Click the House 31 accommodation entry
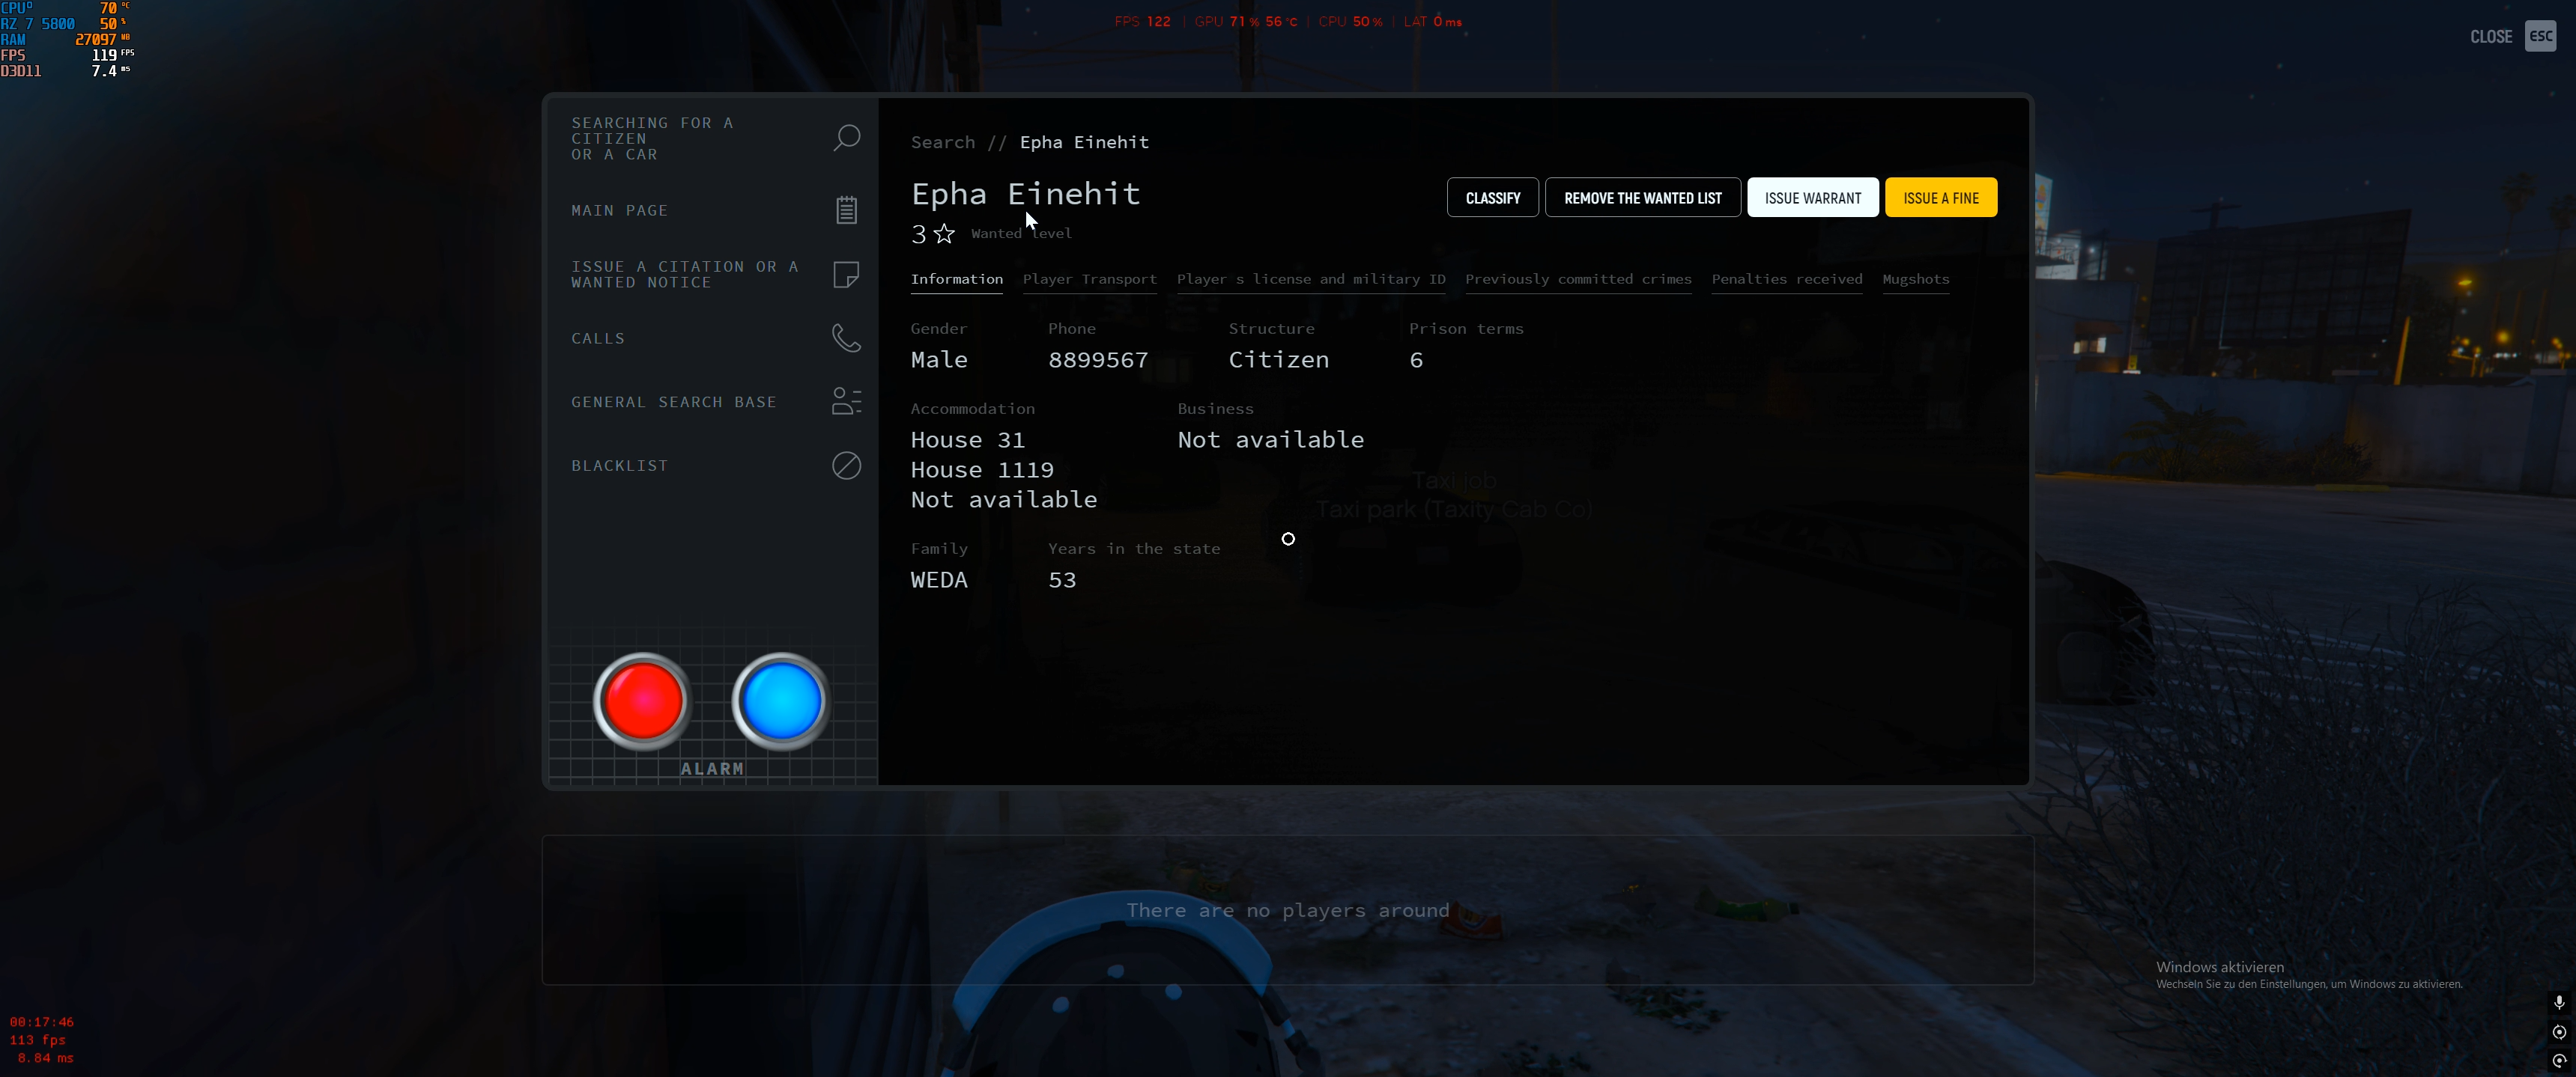The height and width of the screenshot is (1077, 2576). 967,441
